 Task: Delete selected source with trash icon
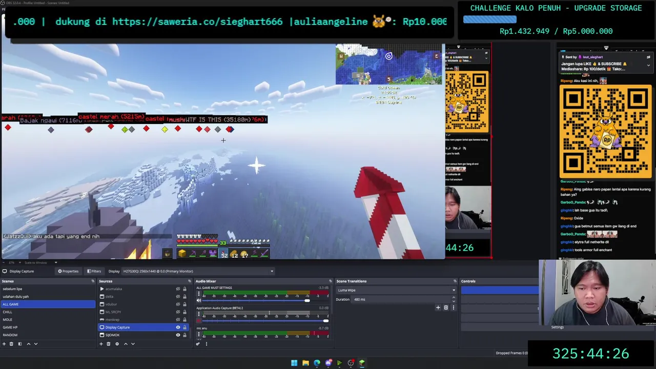[x=108, y=344]
